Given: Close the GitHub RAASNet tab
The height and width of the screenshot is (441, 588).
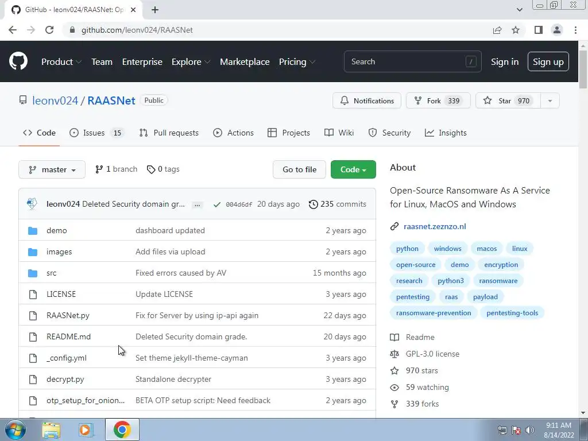Looking at the screenshot, I should tap(133, 10).
